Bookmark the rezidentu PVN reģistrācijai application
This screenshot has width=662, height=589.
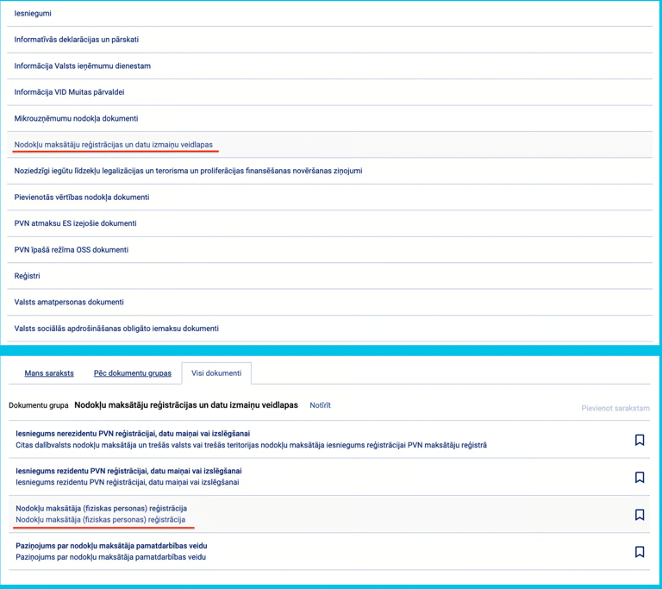point(640,477)
